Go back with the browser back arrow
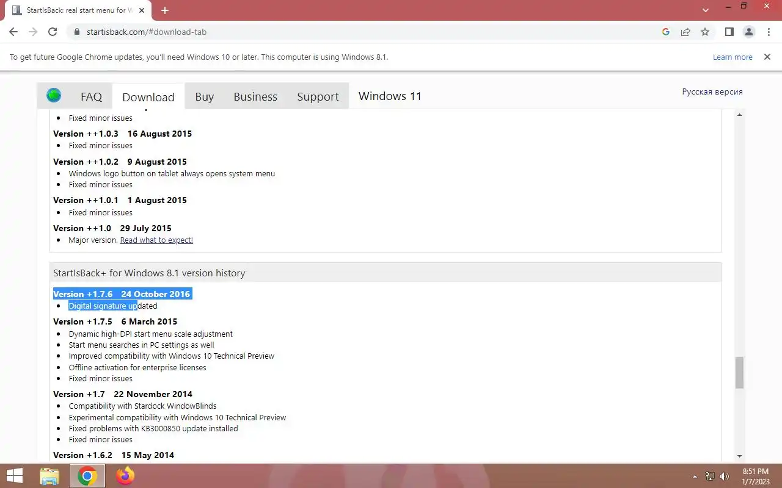This screenshot has width=782, height=488. [13, 32]
